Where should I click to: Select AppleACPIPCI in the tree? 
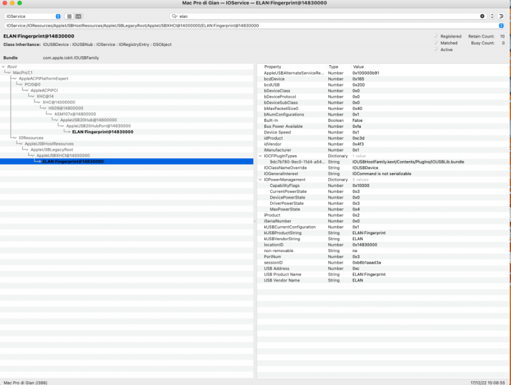click(44, 91)
